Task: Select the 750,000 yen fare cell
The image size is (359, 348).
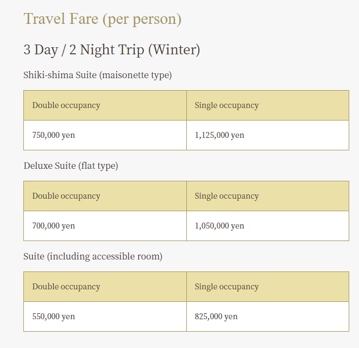Action: pyautogui.click(x=105, y=135)
